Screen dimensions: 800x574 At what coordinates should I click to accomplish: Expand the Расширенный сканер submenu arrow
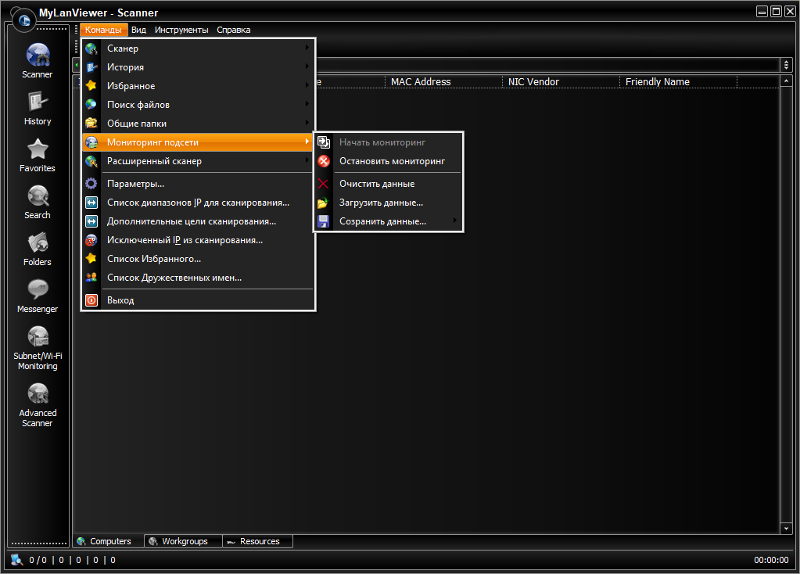pyautogui.click(x=307, y=160)
